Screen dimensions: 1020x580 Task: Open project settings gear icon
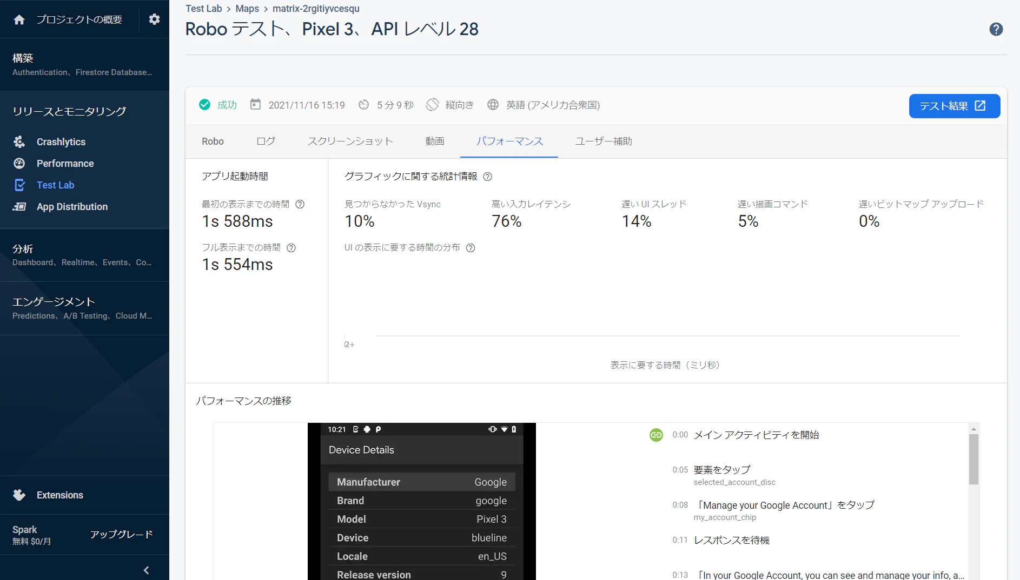[x=154, y=19]
